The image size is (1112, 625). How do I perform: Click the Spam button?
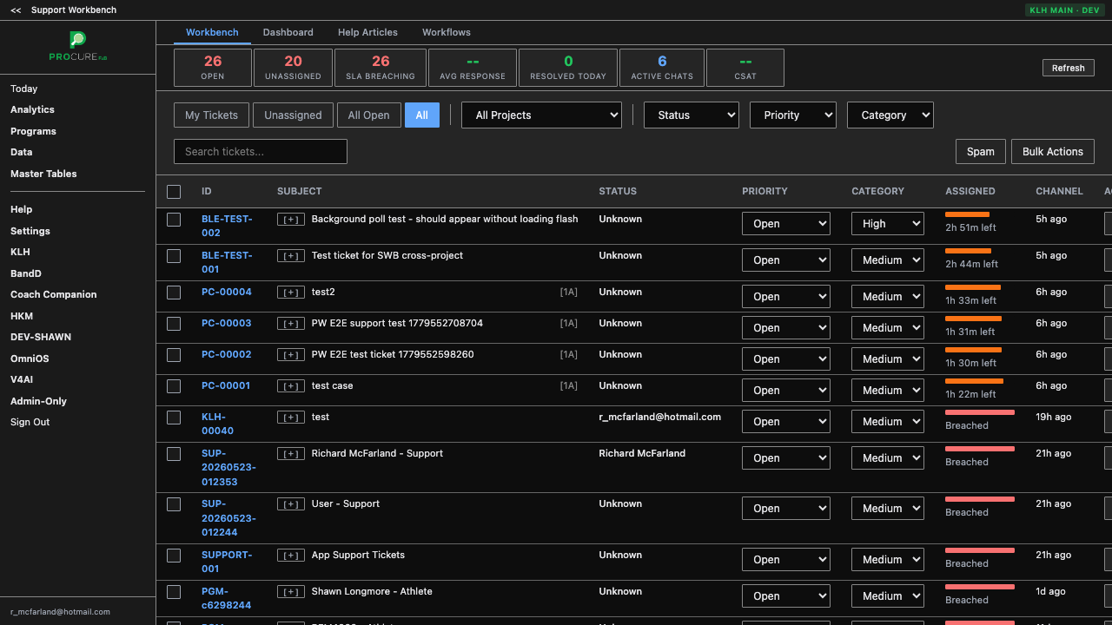(x=981, y=152)
